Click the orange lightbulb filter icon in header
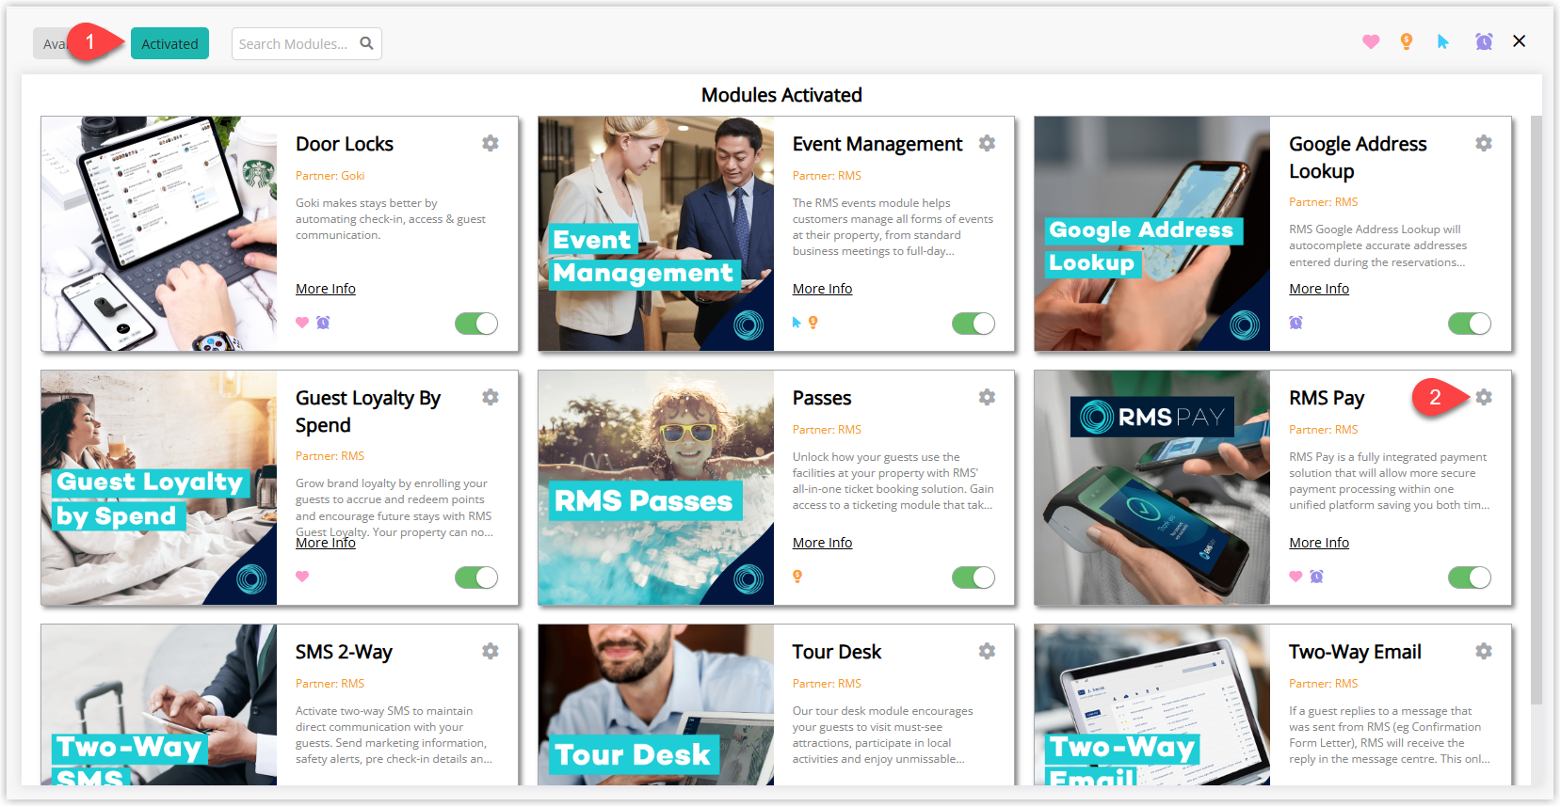 pyautogui.click(x=1407, y=41)
